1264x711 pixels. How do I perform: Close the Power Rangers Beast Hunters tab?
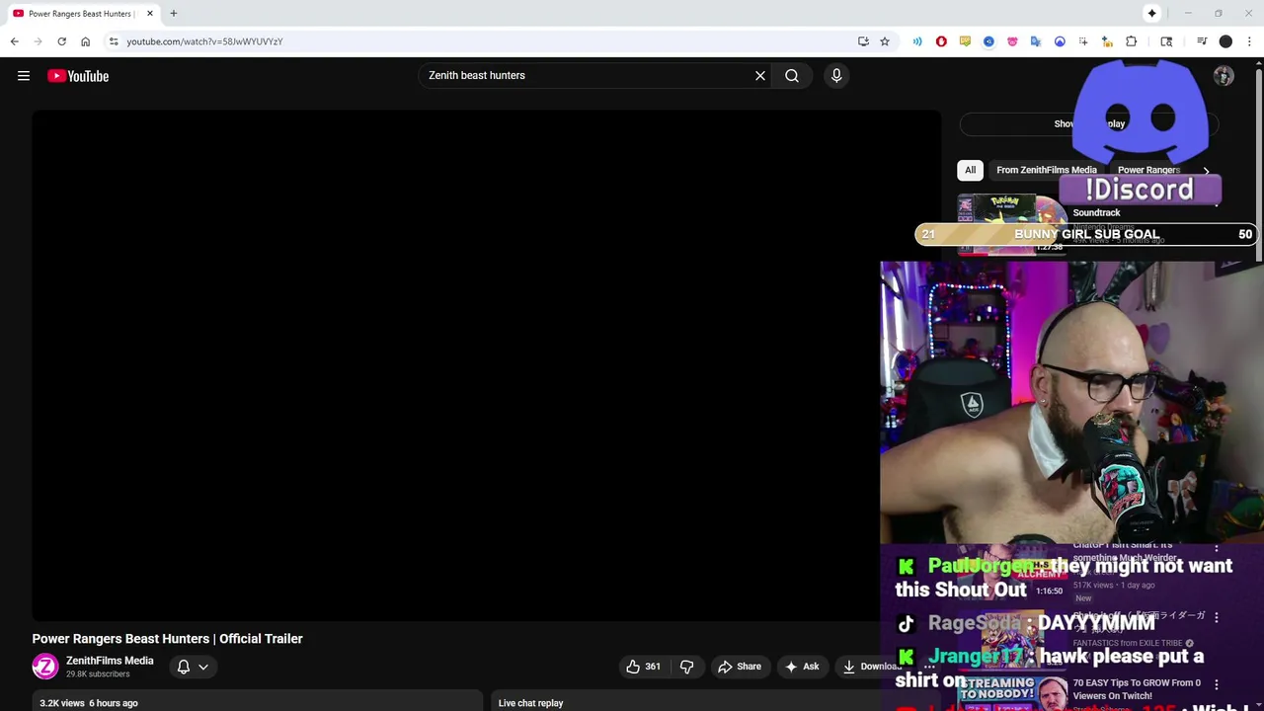point(150,13)
